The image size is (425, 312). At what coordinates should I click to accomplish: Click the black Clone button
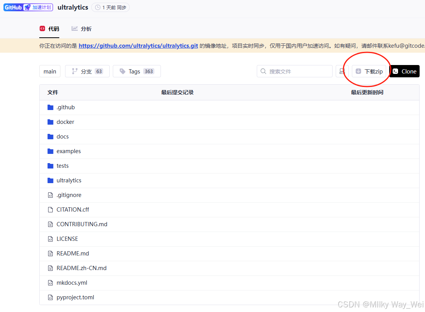[x=404, y=71]
